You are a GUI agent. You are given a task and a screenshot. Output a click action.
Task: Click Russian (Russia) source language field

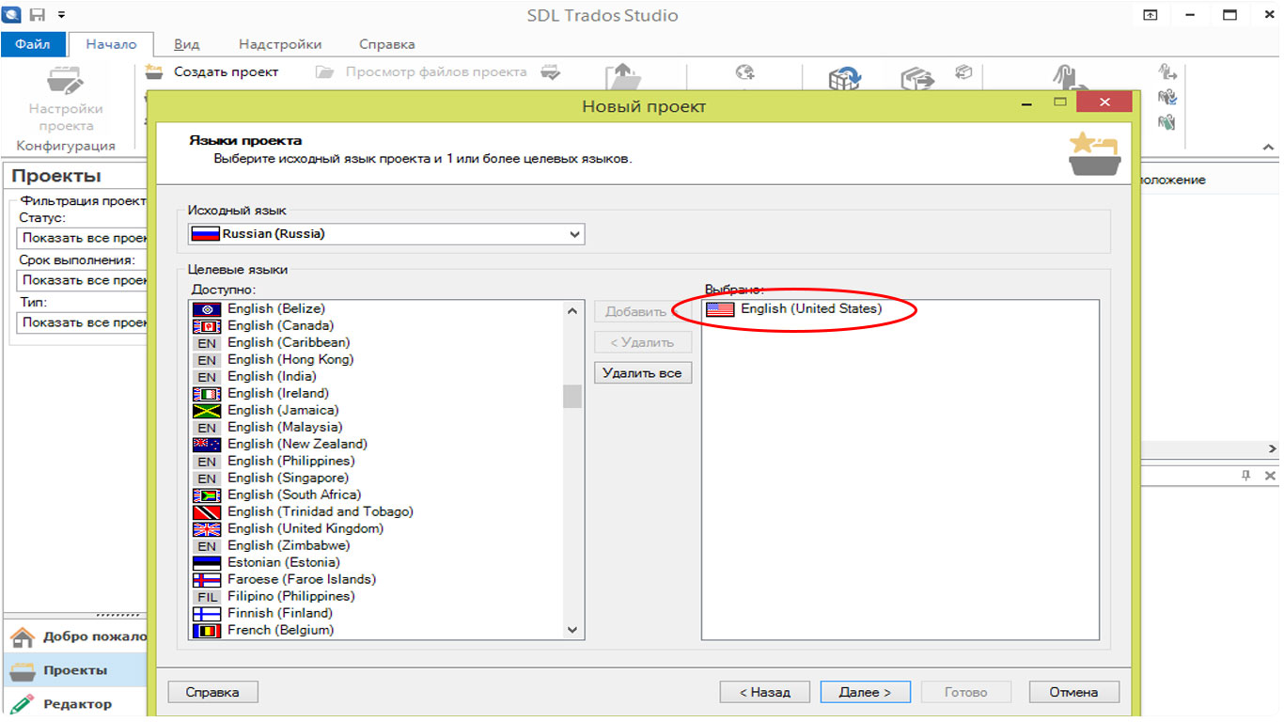[x=386, y=234]
